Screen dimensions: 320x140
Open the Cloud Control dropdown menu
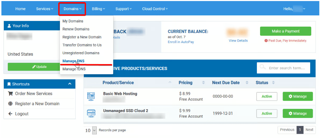(155, 9)
